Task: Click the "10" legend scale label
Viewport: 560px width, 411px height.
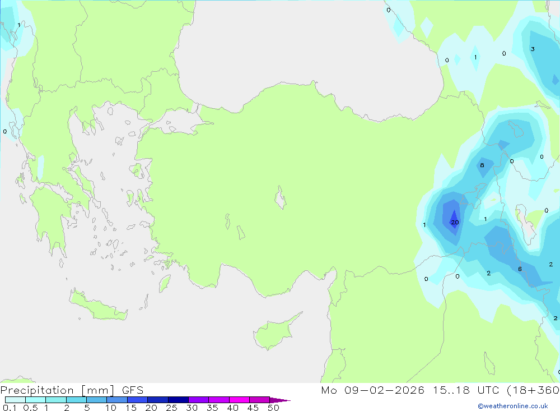Action: tap(111, 408)
